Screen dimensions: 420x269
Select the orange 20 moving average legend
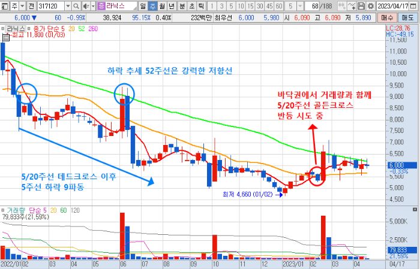point(71,29)
